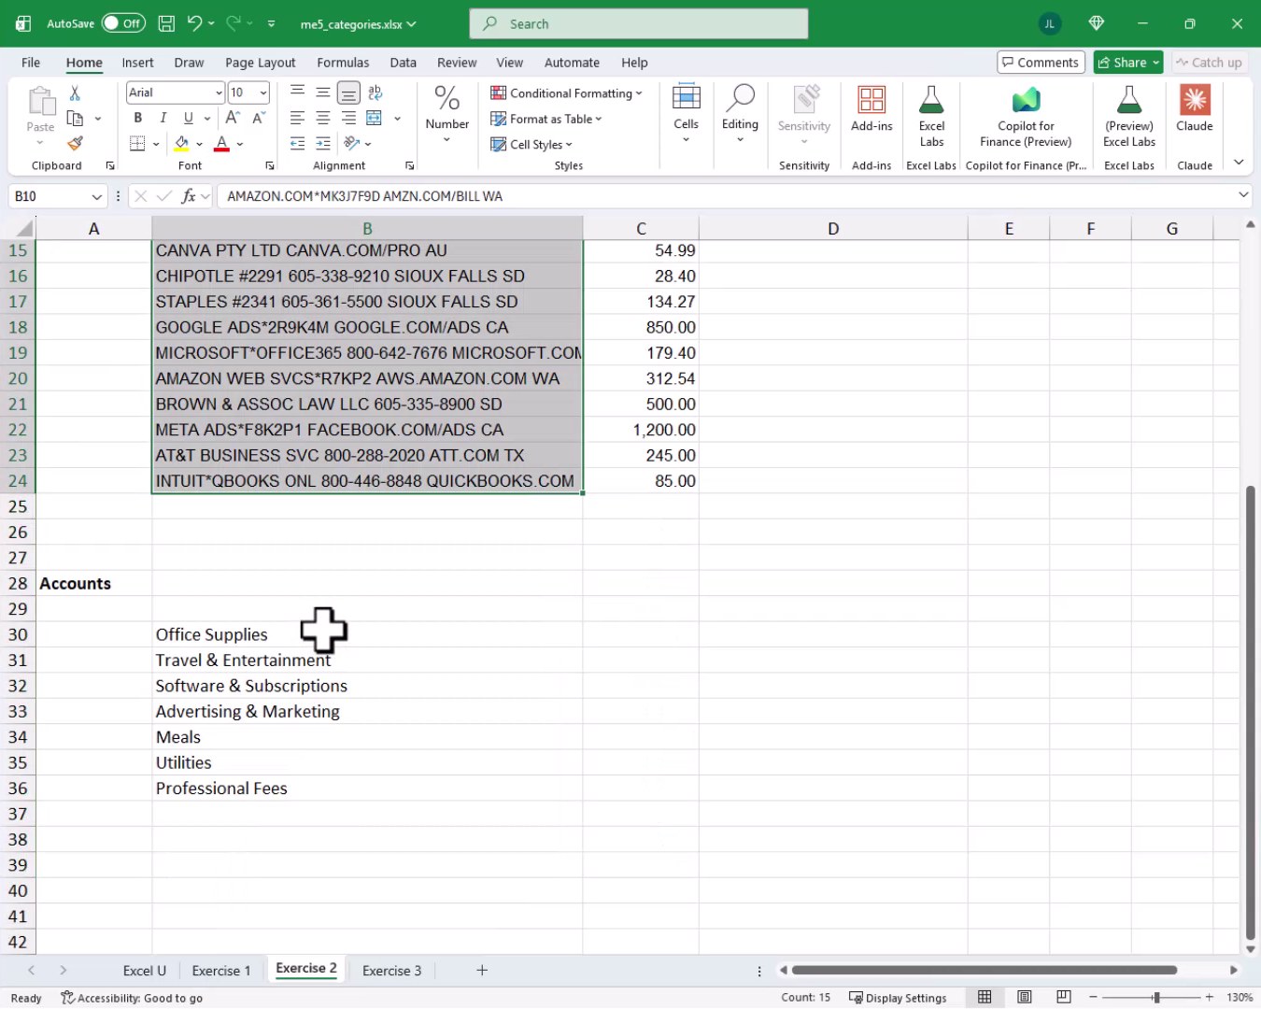Click the zoom slider handle
This screenshot has height=1009, width=1261.
[x=1156, y=997]
